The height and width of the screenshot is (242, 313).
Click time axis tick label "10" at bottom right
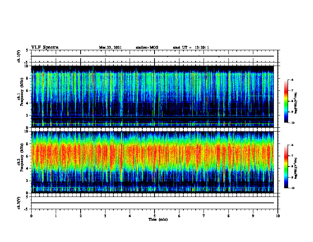[x=278, y=216]
